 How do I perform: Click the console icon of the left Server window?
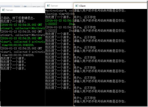4,10
